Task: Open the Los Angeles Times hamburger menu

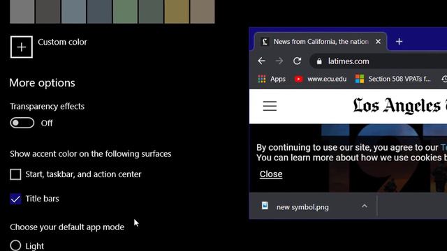Action: 270,106
